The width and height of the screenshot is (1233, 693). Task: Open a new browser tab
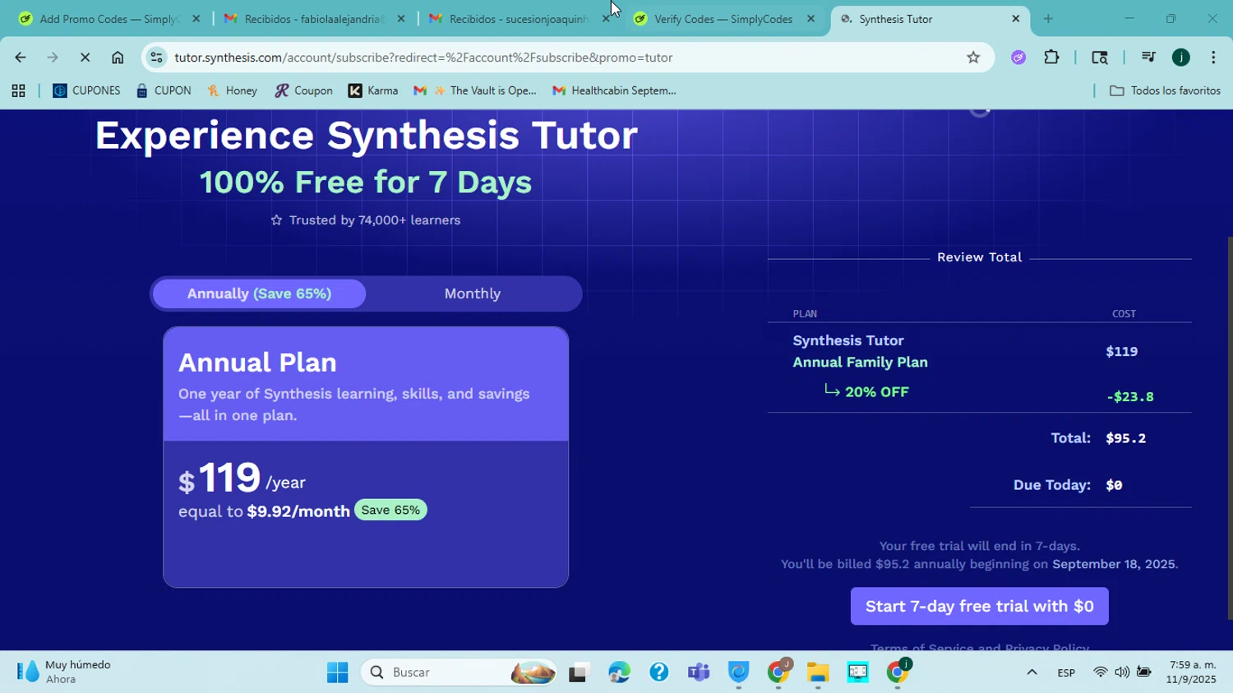[1048, 19]
